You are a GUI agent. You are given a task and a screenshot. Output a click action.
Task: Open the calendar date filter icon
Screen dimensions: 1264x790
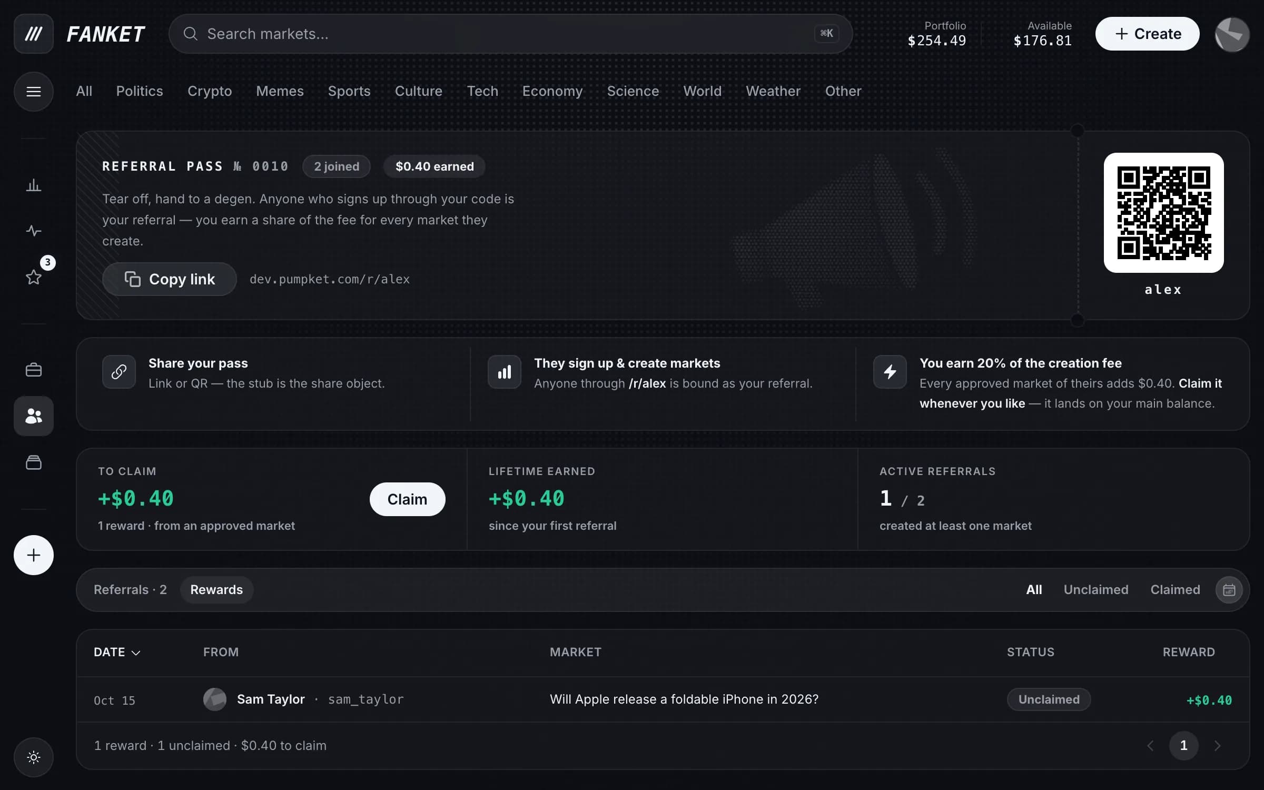click(1229, 590)
